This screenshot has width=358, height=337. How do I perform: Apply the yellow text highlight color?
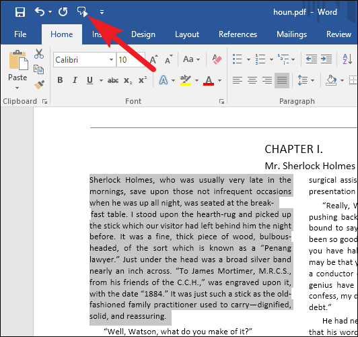[186, 80]
